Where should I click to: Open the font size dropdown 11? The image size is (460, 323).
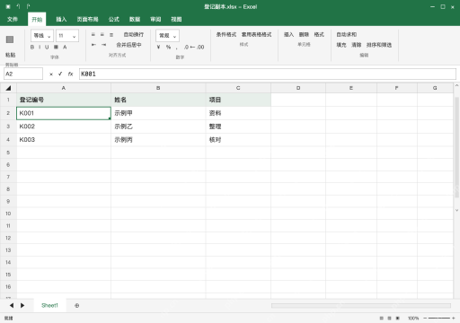(67, 36)
